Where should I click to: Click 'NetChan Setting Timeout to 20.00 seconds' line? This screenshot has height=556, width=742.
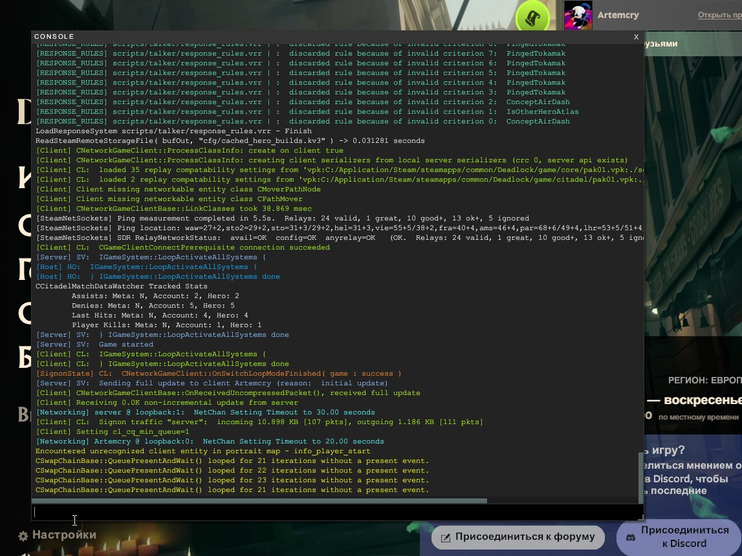coord(210,441)
